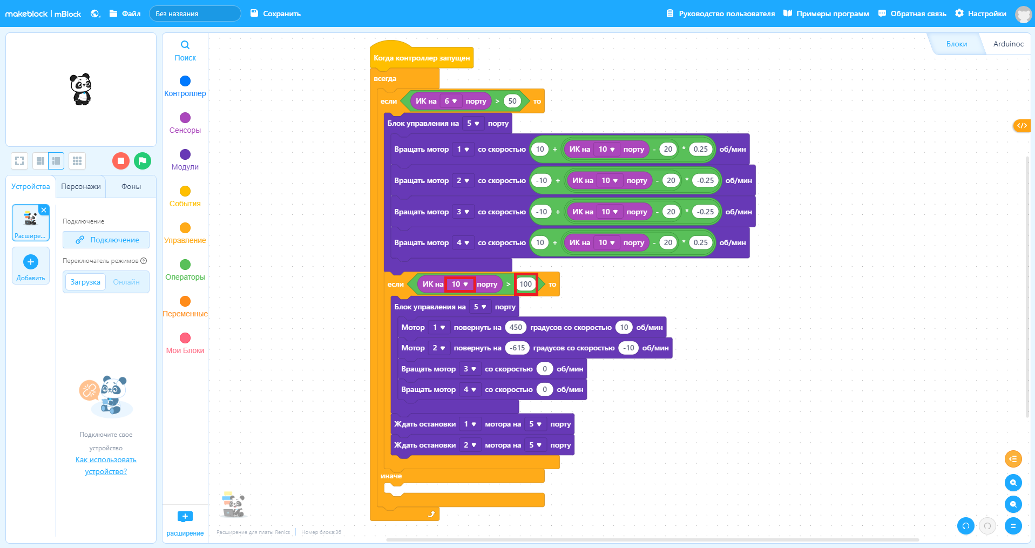Click the red stop button
The width and height of the screenshot is (1035, 548).
click(121, 161)
